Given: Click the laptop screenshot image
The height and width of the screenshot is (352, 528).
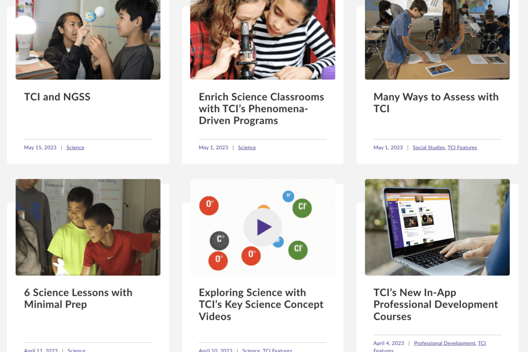Looking at the screenshot, I should [437, 227].
